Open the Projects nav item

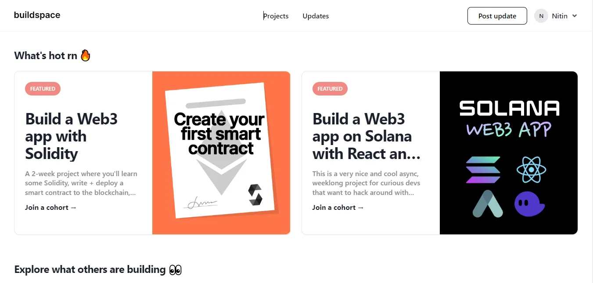[x=276, y=16]
